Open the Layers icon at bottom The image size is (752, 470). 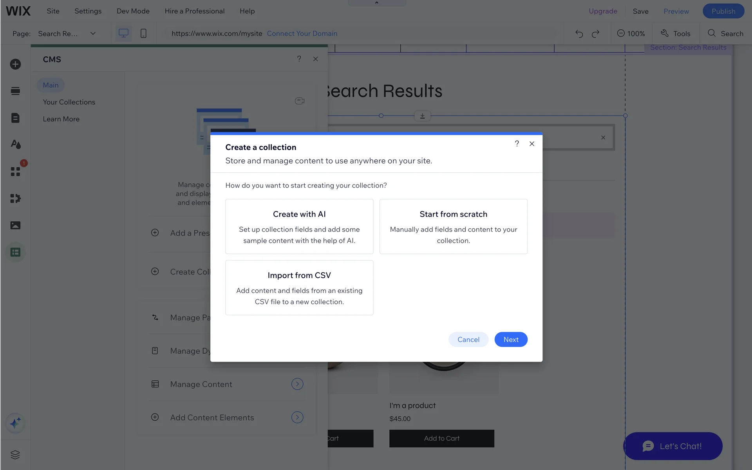[15, 455]
